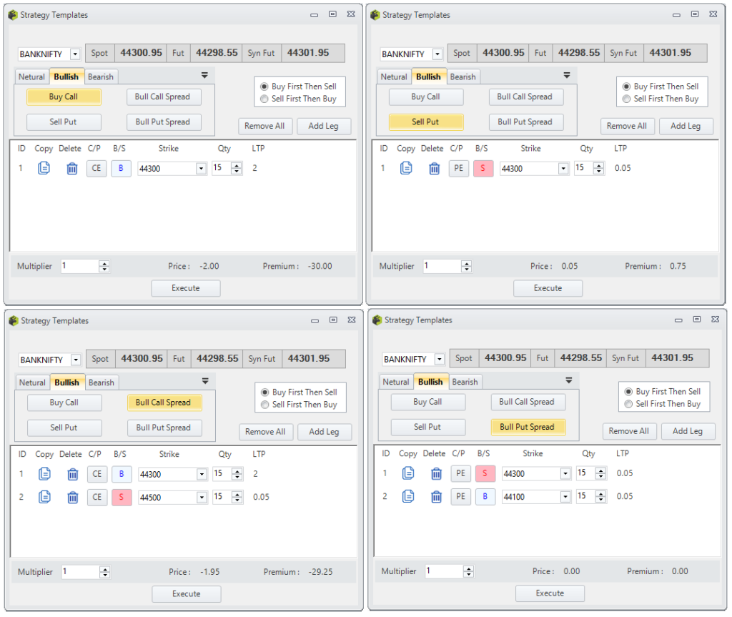Toggle the S side marker on the Sell Put leg
Image resolution: width=732 pixels, height=617 pixels.
pyautogui.click(x=483, y=167)
